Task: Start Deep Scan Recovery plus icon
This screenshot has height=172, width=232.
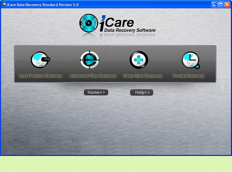Action: (x=139, y=60)
